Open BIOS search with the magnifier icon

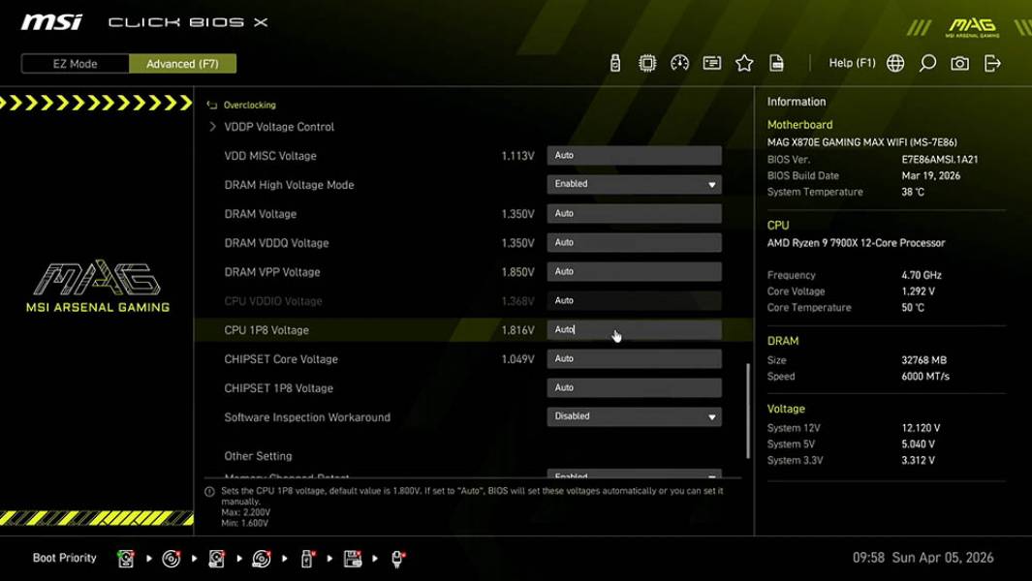(x=926, y=62)
